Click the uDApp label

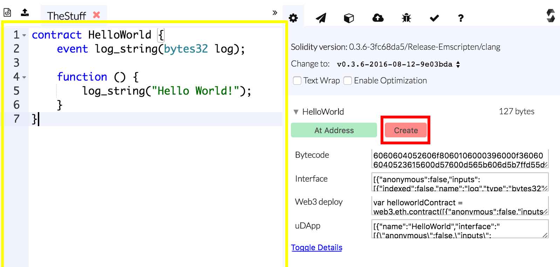[308, 226]
